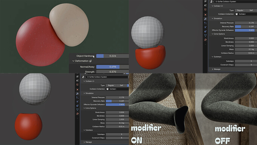Click Substeps value field in lower-left panel
The image size is (257, 145).
(118, 134)
